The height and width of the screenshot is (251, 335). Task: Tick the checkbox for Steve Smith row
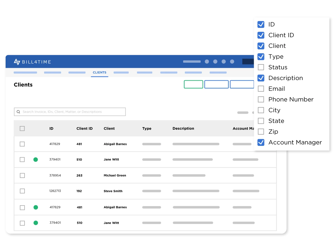tap(22, 191)
